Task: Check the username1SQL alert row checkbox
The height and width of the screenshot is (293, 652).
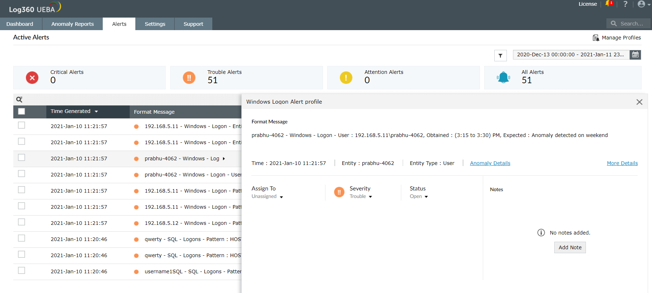Action: pos(22,270)
